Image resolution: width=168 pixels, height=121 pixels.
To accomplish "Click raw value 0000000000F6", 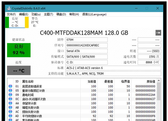I will tap(145, 116).
